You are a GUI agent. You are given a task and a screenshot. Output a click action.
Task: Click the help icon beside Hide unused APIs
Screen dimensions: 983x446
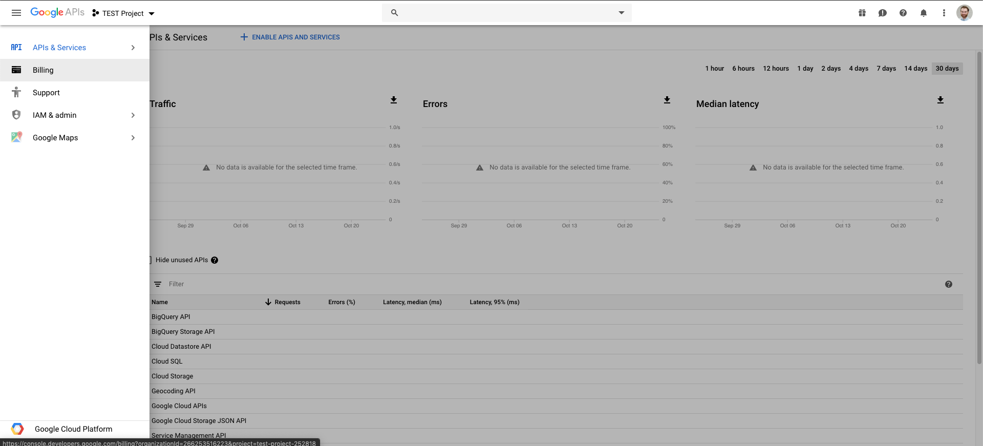(x=215, y=260)
